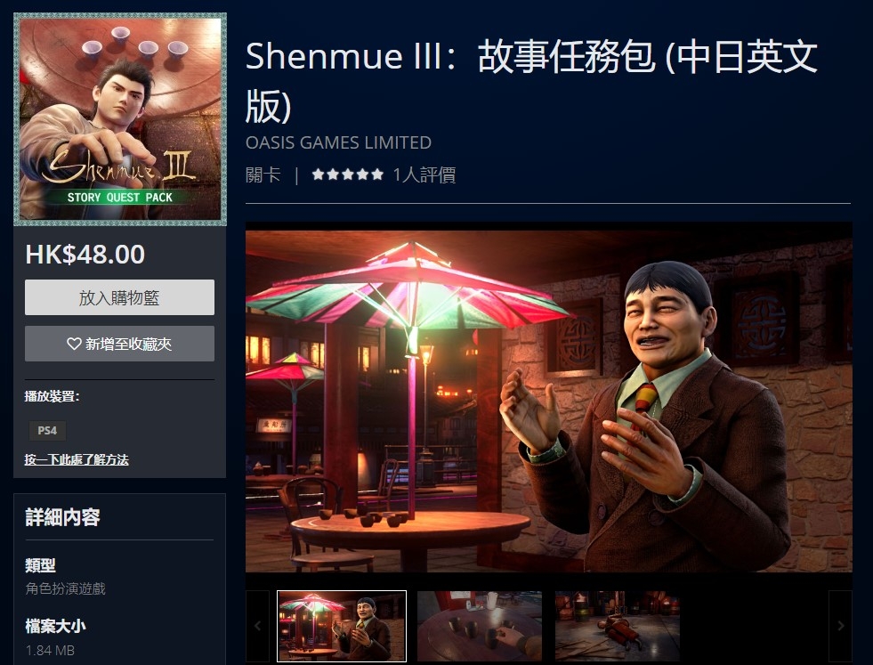Click the main umbrella screenshot image
Image resolution: width=873 pixels, height=665 pixels.
tap(549, 401)
